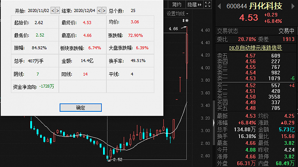Click 换手率 value 49.51%
Screen dimensions: 298x167
(138, 61)
